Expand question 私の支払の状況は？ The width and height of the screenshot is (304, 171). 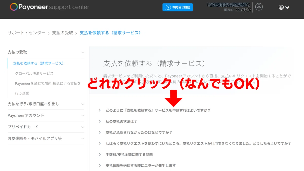click(118, 121)
